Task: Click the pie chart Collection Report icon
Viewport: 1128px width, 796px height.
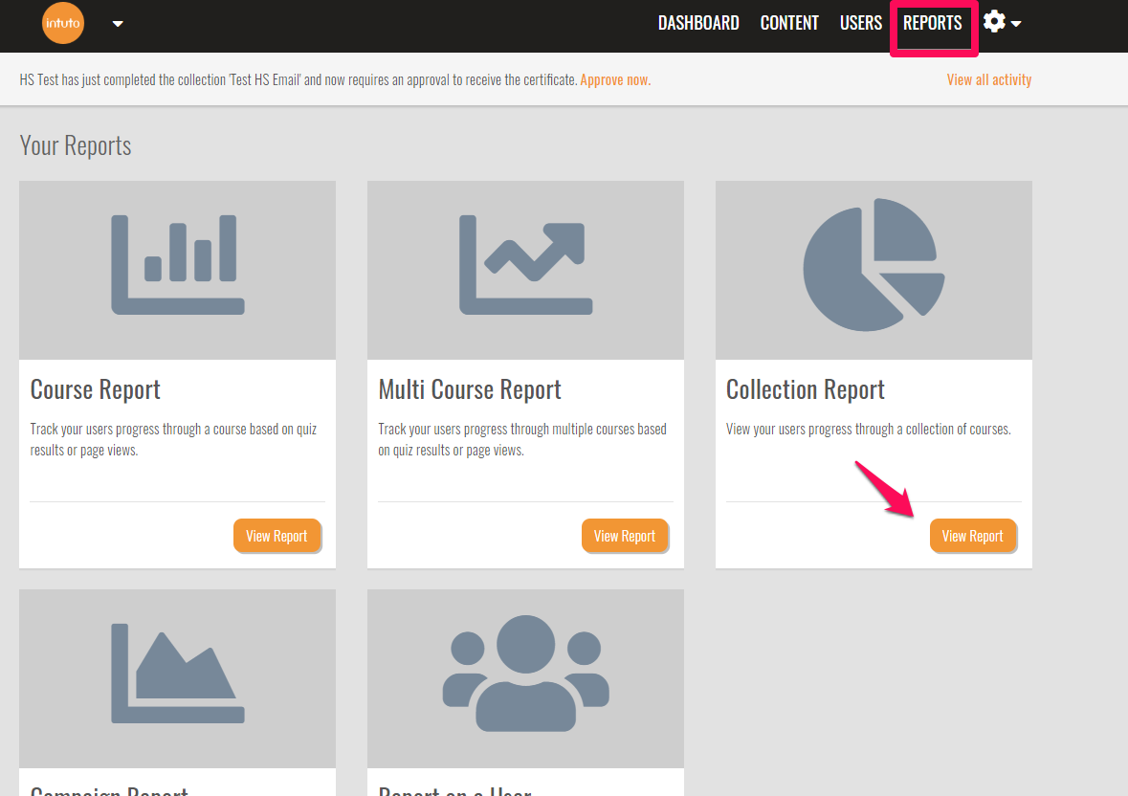Action: 870,264
